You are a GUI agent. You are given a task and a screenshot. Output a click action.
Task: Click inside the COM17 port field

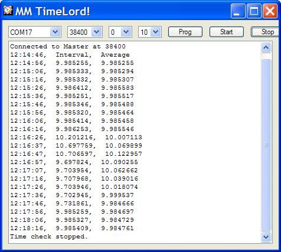[30, 32]
